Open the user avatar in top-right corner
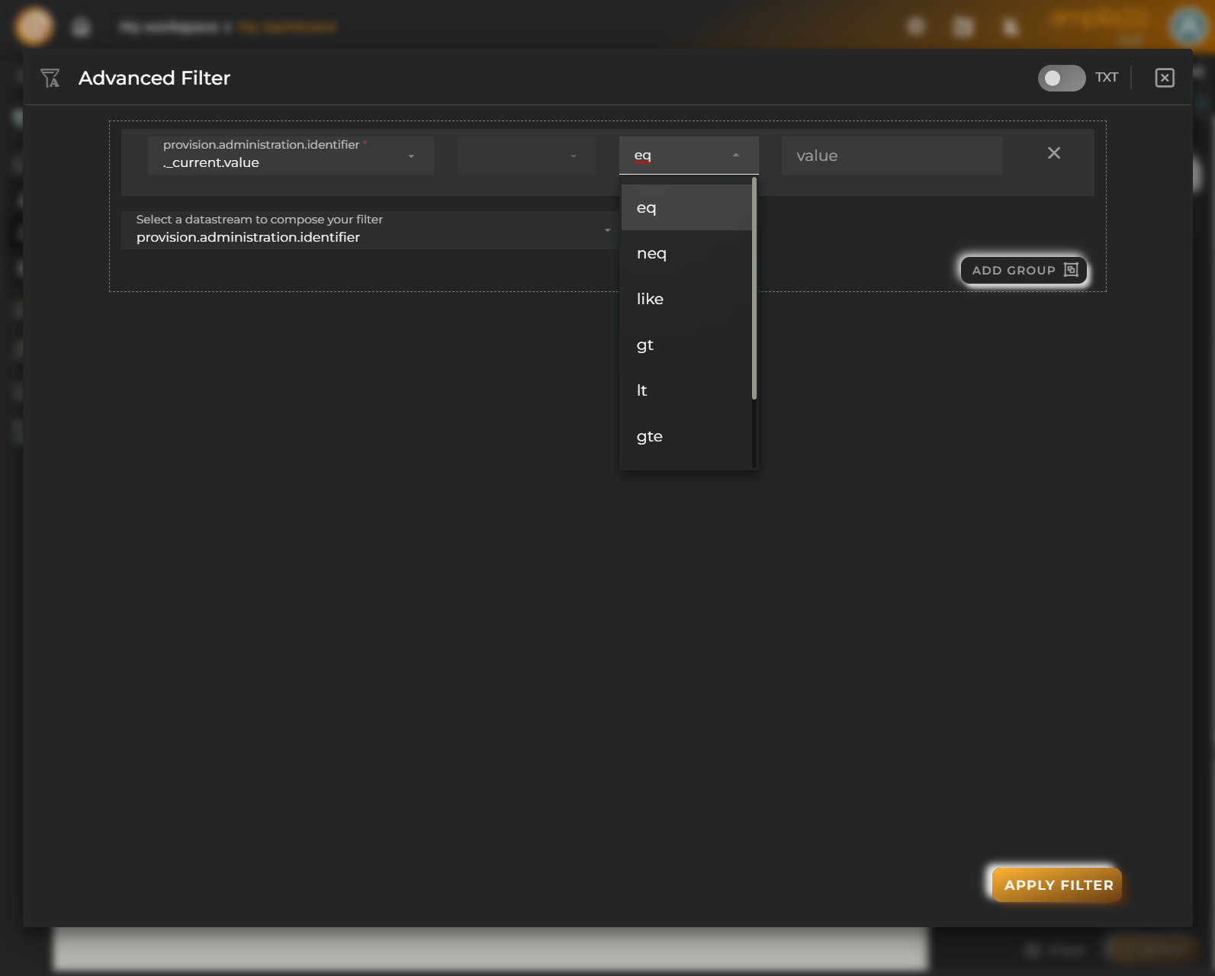This screenshot has width=1215, height=976. 1187,26
